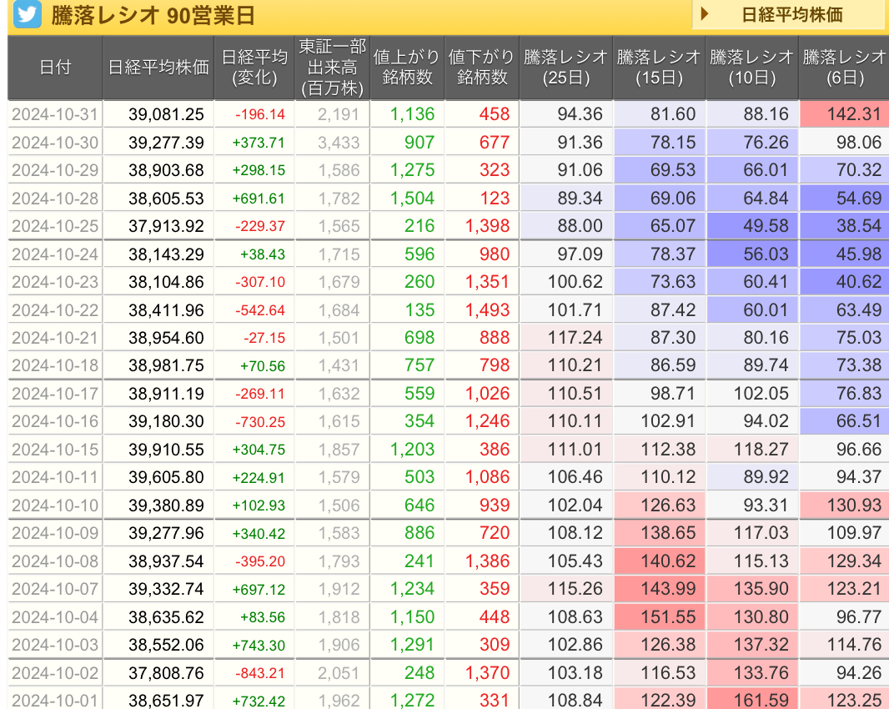Select the 値下がり銘柄数 column header
889x709 pixels.
point(481,68)
